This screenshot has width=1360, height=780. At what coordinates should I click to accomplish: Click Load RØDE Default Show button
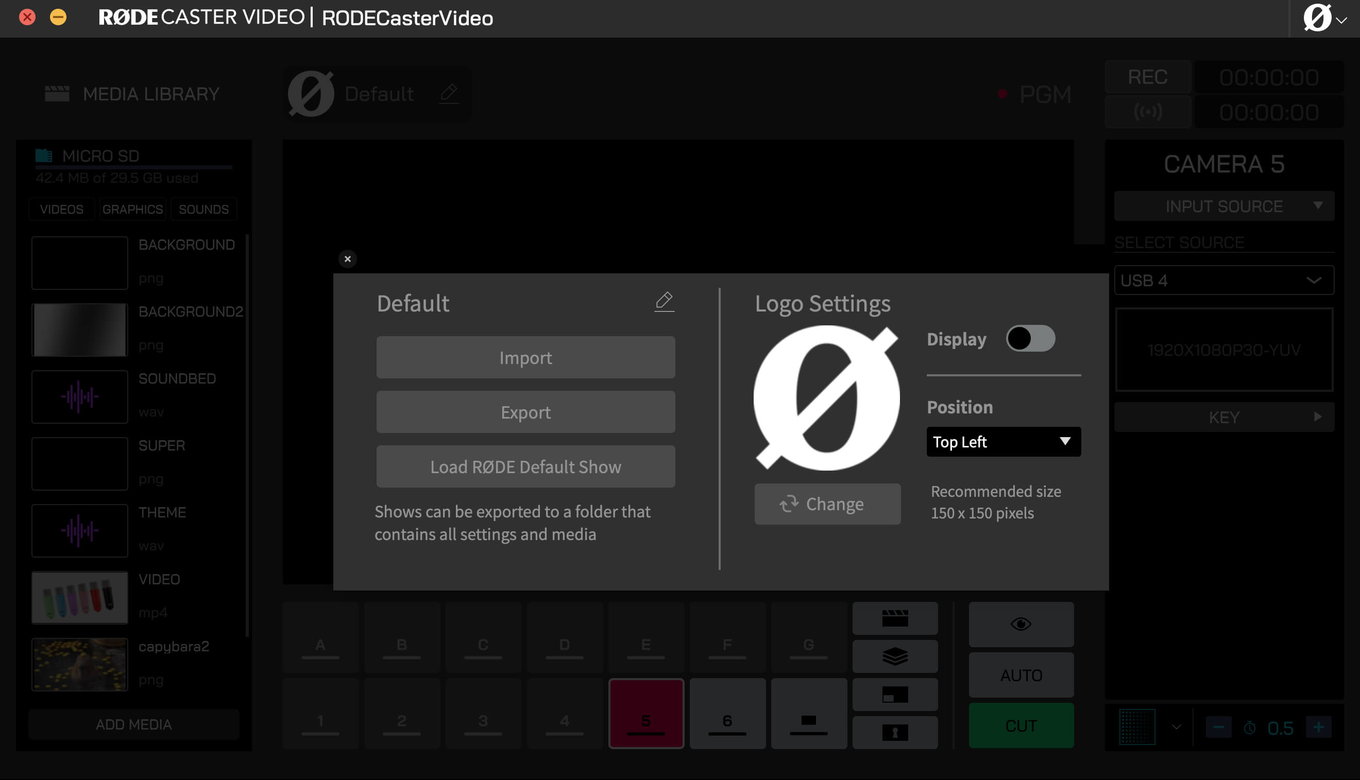[525, 466]
